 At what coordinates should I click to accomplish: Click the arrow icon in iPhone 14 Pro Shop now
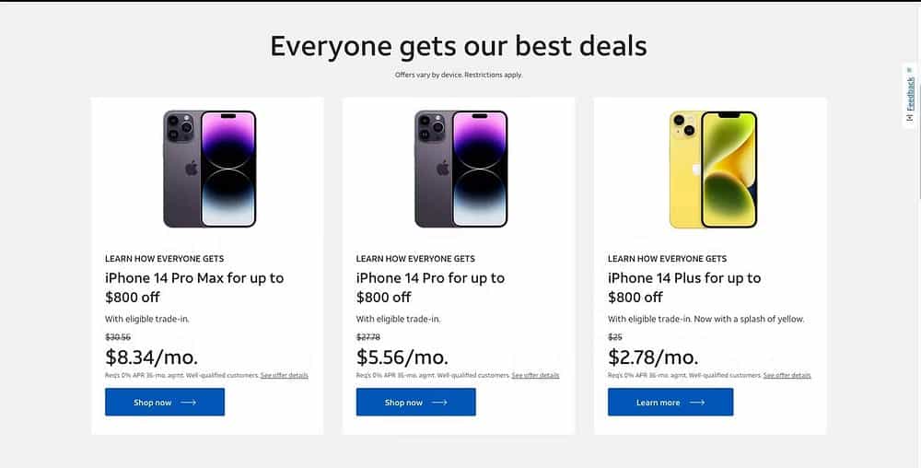[x=439, y=403]
